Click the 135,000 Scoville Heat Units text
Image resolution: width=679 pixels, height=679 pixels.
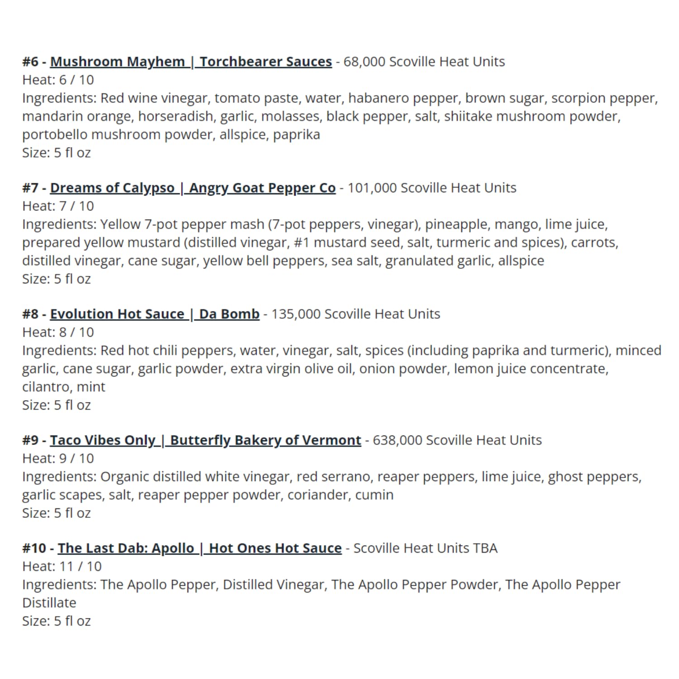[356, 314]
